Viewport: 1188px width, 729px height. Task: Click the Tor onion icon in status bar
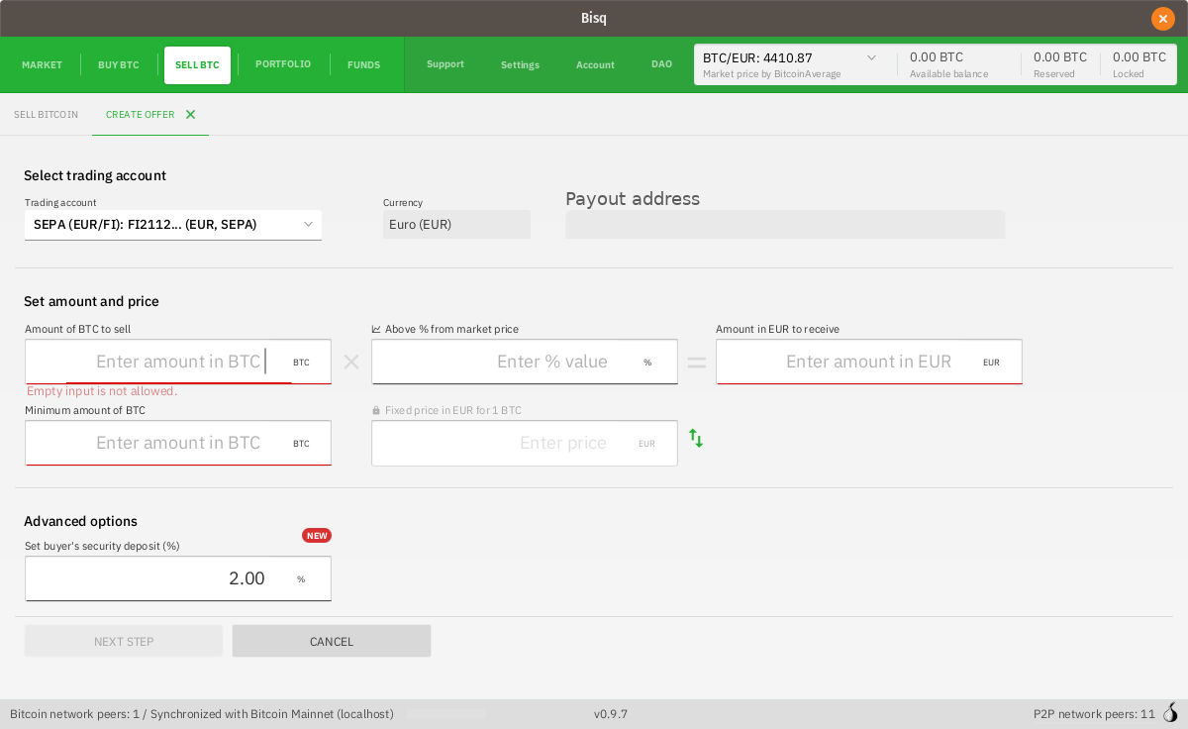(x=1170, y=713)
